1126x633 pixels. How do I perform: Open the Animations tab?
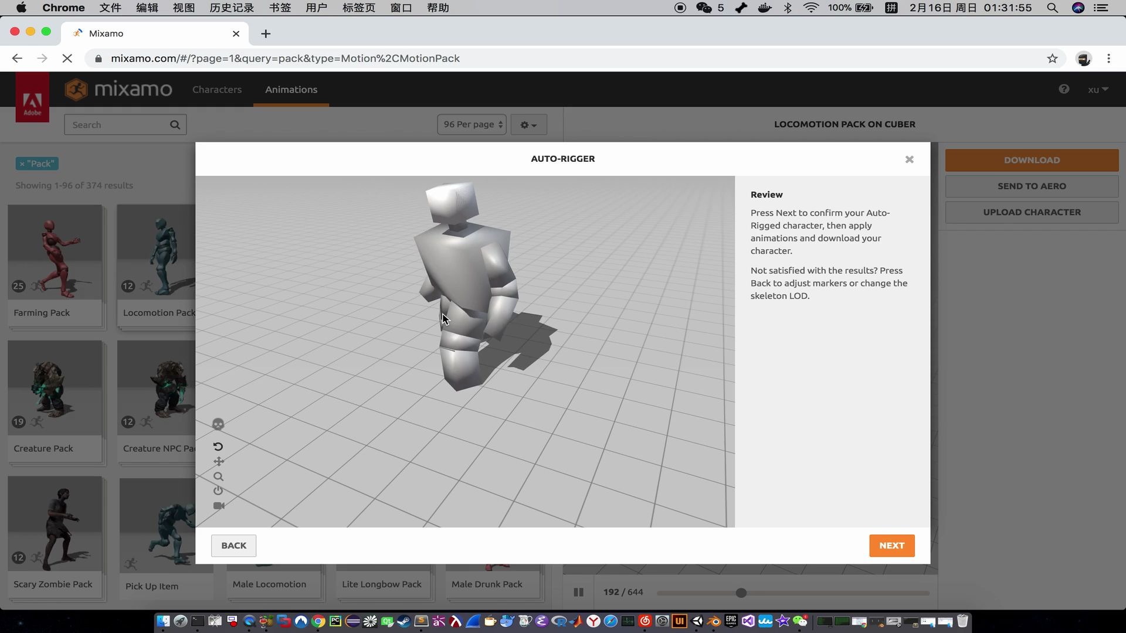coord(291,90)
